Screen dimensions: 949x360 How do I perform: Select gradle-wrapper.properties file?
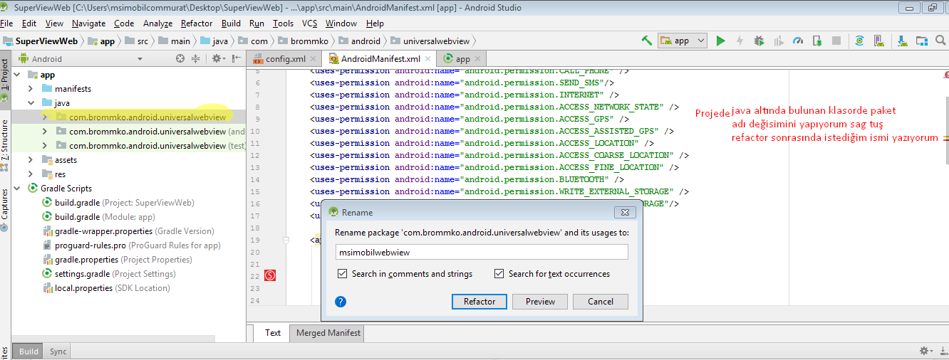[127, 231]
